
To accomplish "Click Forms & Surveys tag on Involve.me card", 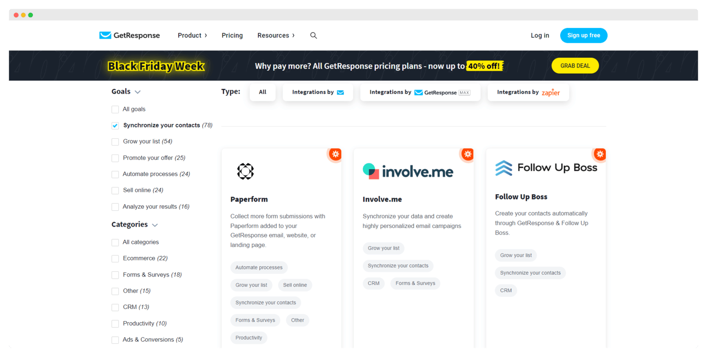I will (415, 283).
